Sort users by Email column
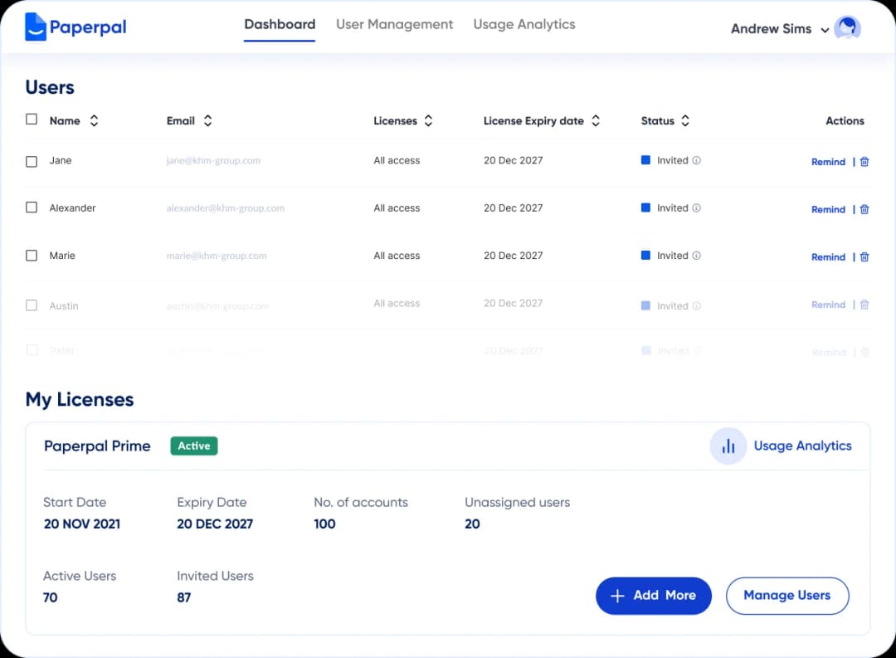This screenshot has width=896, height=658. coord(208,120)
